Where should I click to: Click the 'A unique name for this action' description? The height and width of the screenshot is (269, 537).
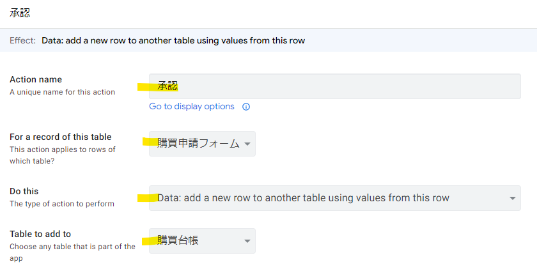[x=62, y=92]
